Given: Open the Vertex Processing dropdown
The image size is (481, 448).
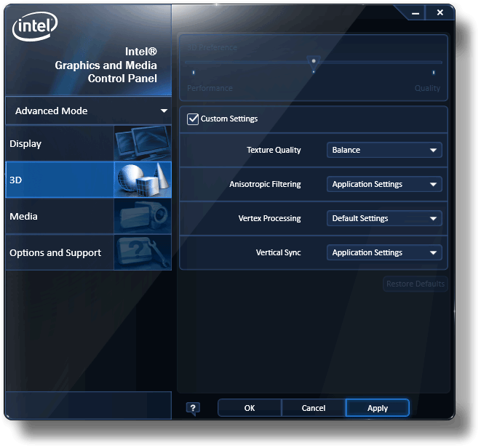Looking at the screenshot, I should click(x=384, y=218).
